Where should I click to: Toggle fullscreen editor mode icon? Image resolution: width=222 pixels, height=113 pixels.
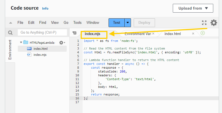coord(204,23)
